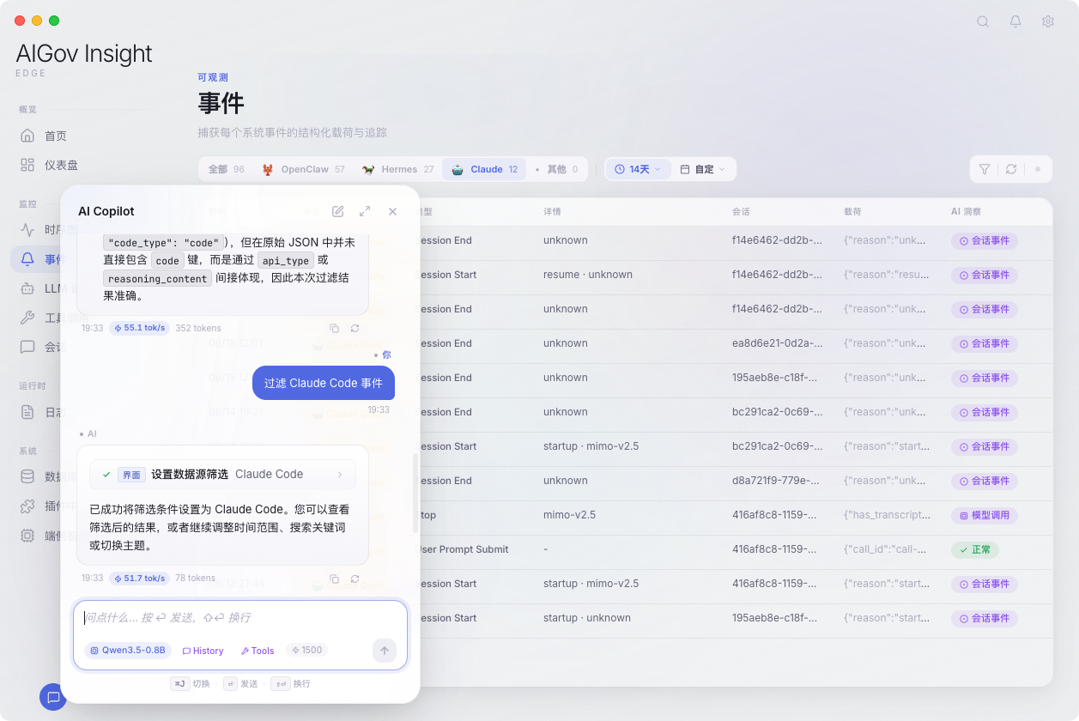
Task: Switch to 全部 96 source tab
Action: 226,169
